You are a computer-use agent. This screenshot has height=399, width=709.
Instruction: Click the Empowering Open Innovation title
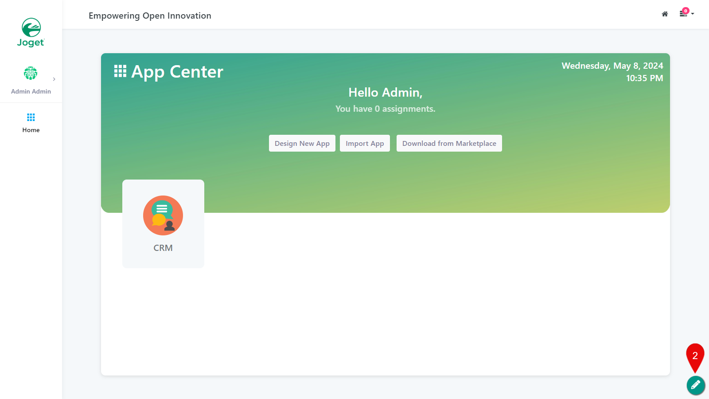[150, 16]
